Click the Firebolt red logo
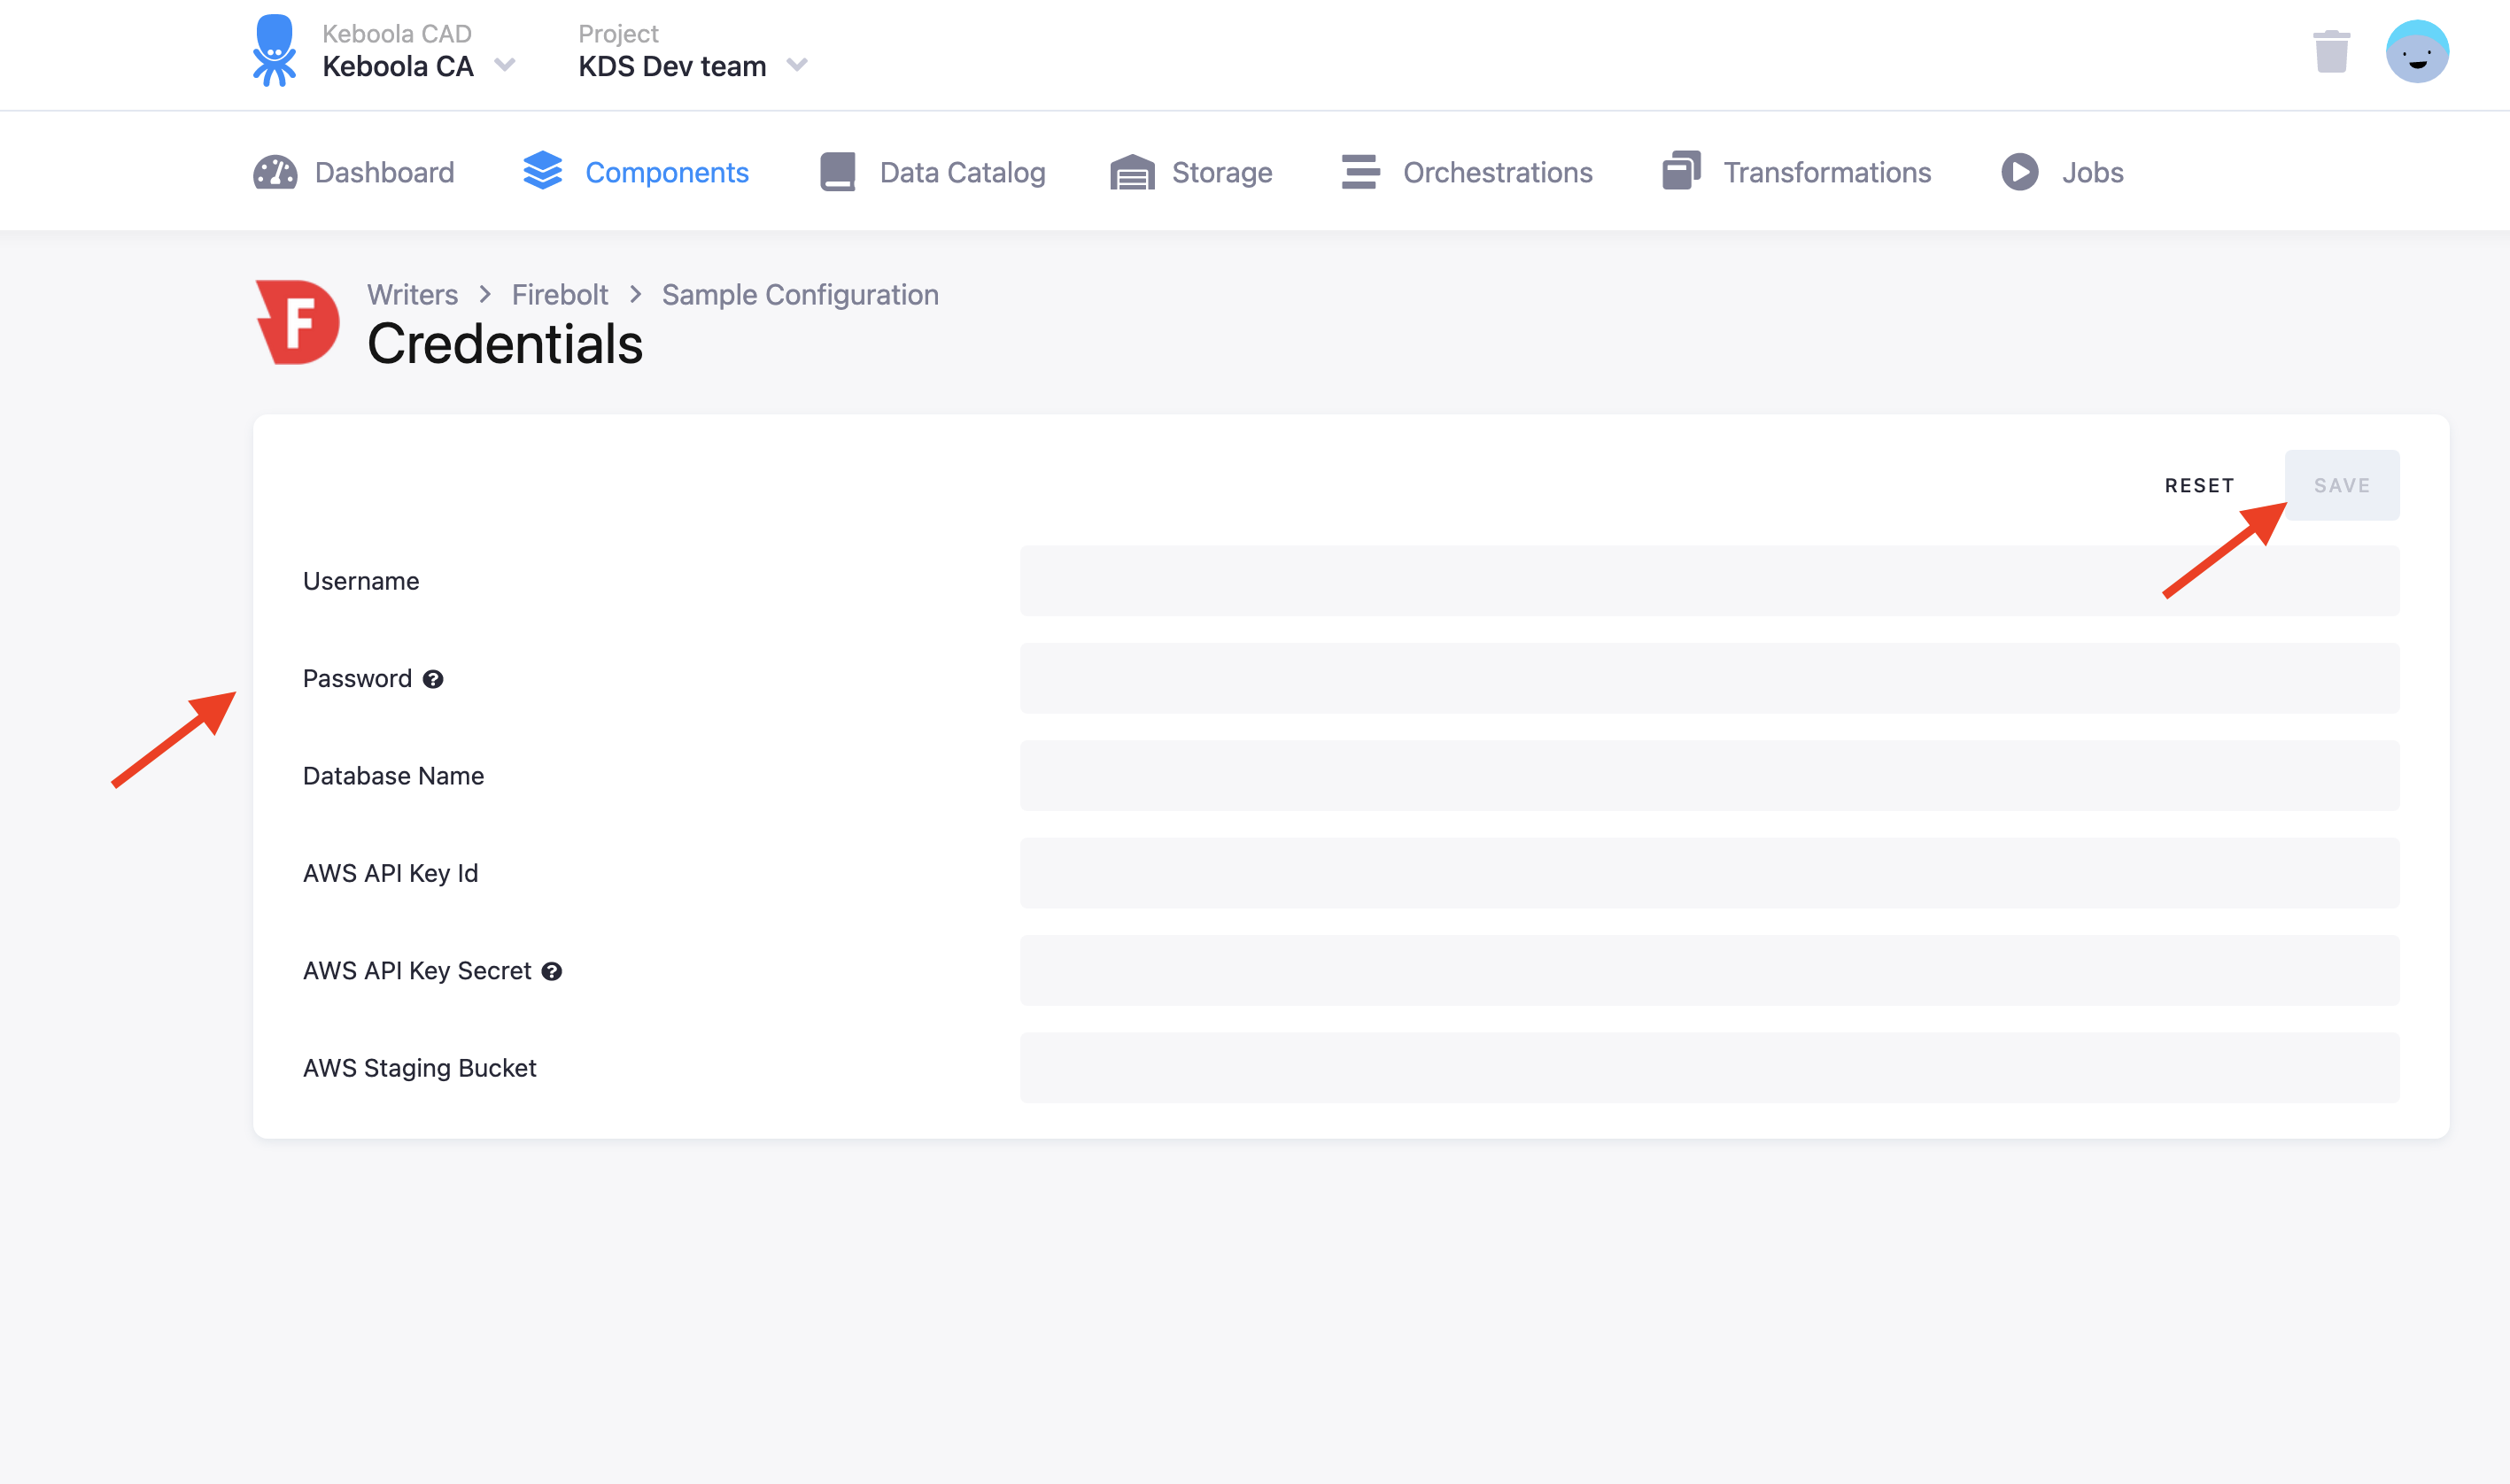The image size is (2510, 1484). click(x=297, y=322)
